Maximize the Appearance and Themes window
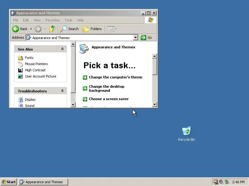 tap(148, 13)
